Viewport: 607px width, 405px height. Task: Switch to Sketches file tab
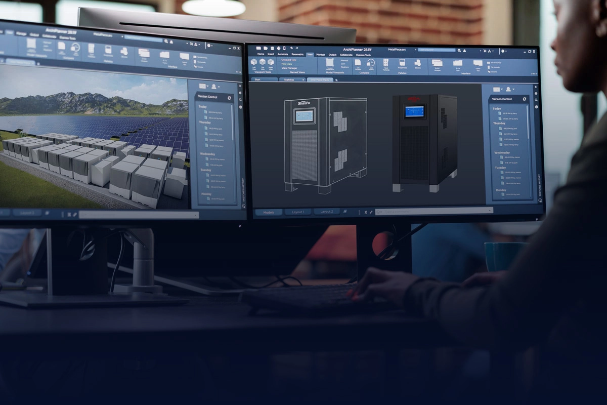tap(293, 79)
